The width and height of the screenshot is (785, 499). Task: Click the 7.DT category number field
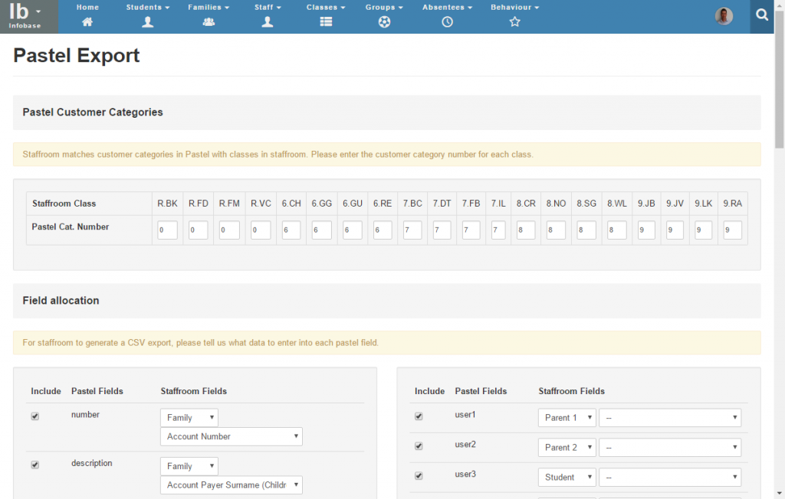pos(442,230)
